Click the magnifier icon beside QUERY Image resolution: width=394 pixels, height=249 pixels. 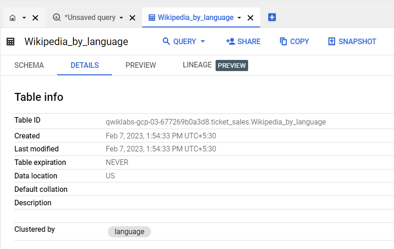(x=166, y=41)
